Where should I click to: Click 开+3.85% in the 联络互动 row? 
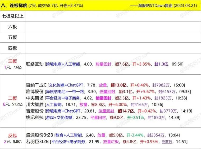(x=141, y=64)
